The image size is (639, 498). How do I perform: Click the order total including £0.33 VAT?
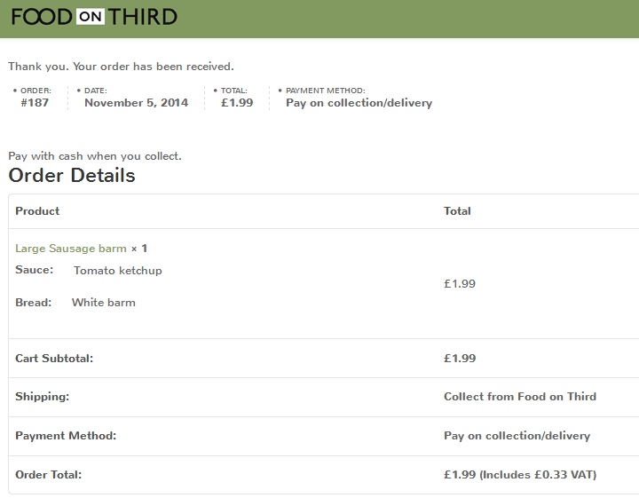click(x=520, y=475)
